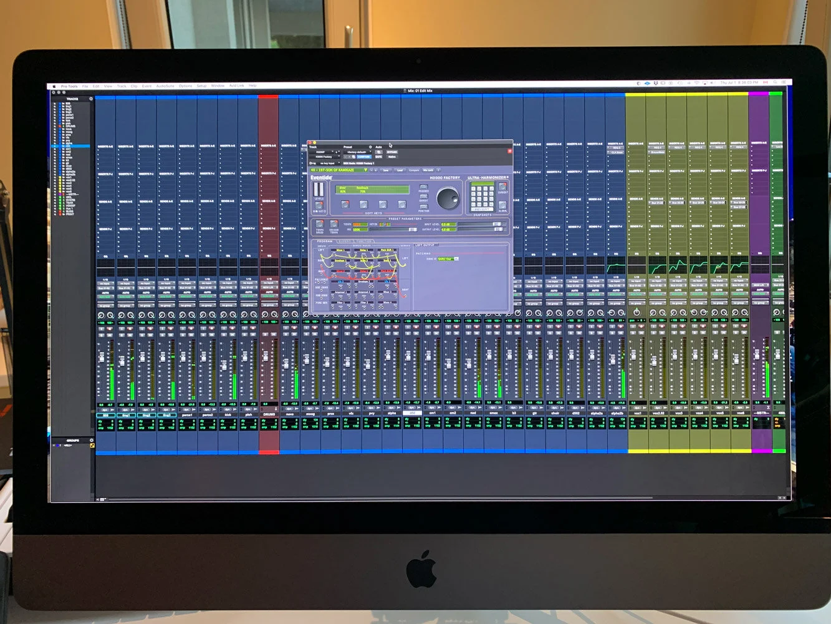Viewport: 831px width, 624px height.
Task: Open the Setup menu
Action: tap(201, 86)
